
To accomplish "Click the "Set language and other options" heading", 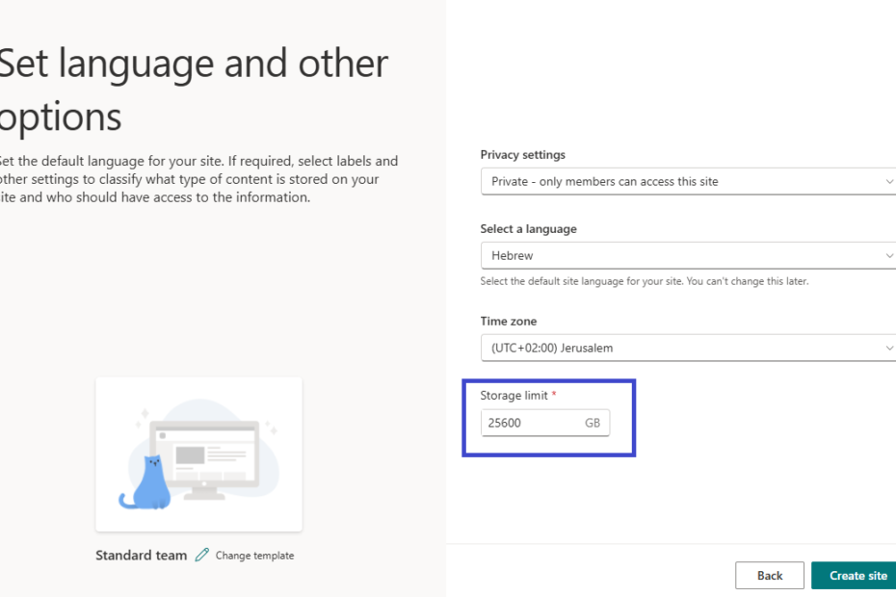I will click(194, 90).
